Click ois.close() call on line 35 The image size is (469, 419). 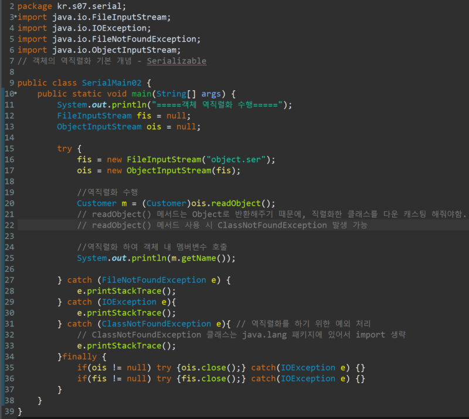[209, 368]
